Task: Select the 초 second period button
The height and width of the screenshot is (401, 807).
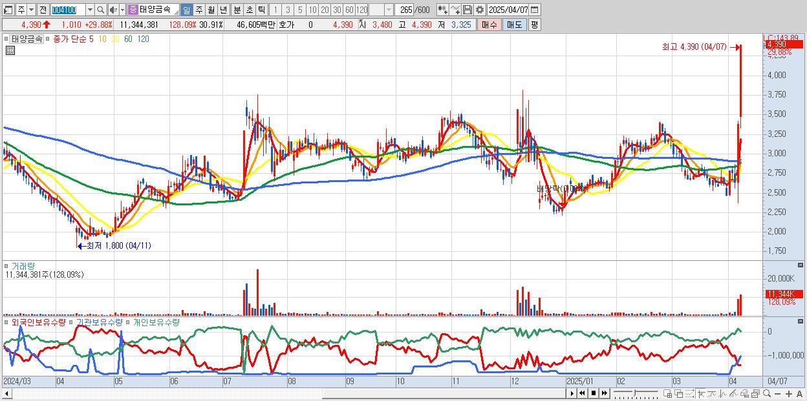Action: point(249,10)
